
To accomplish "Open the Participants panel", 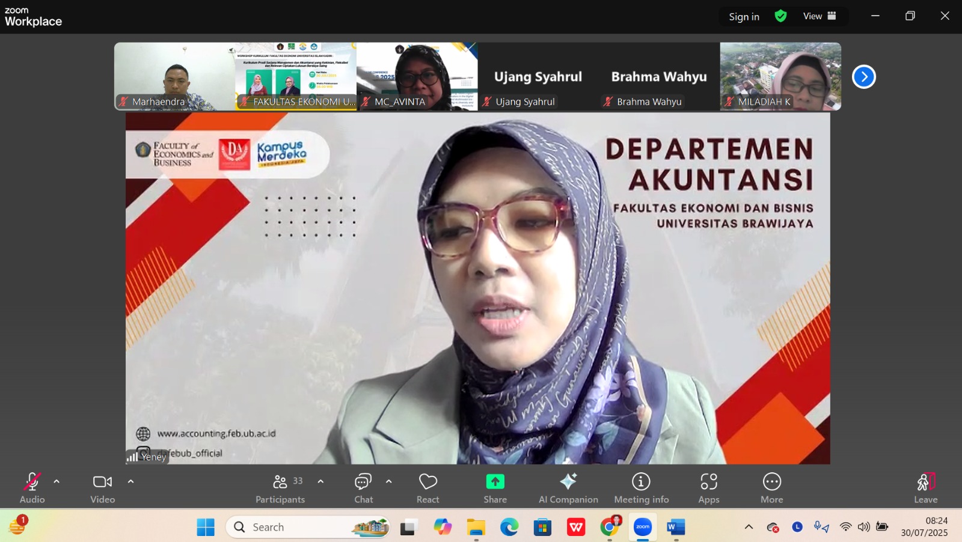I will [280, 487].
